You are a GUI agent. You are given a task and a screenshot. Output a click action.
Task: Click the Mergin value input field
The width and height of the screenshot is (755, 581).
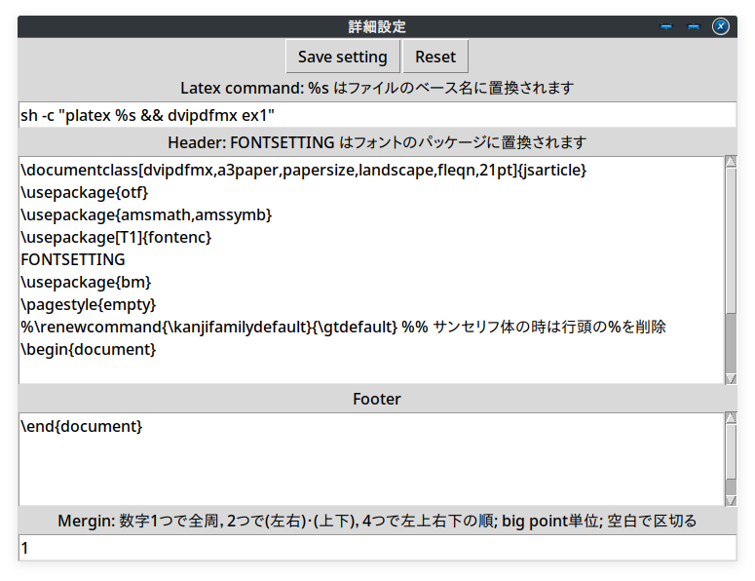pyautogui.click(x=377, y=548)
